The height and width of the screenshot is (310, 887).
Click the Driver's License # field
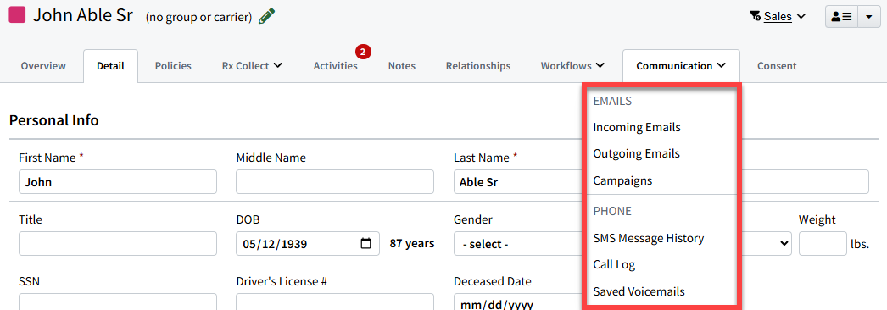pos(335,302)
